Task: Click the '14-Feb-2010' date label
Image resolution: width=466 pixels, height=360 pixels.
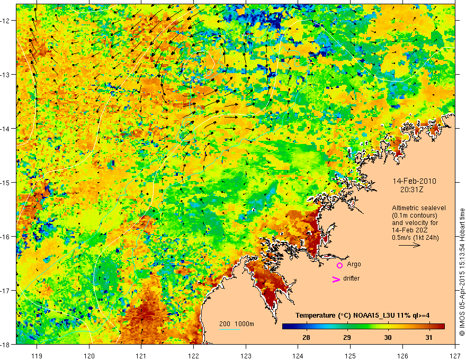Action: (414, 181)
